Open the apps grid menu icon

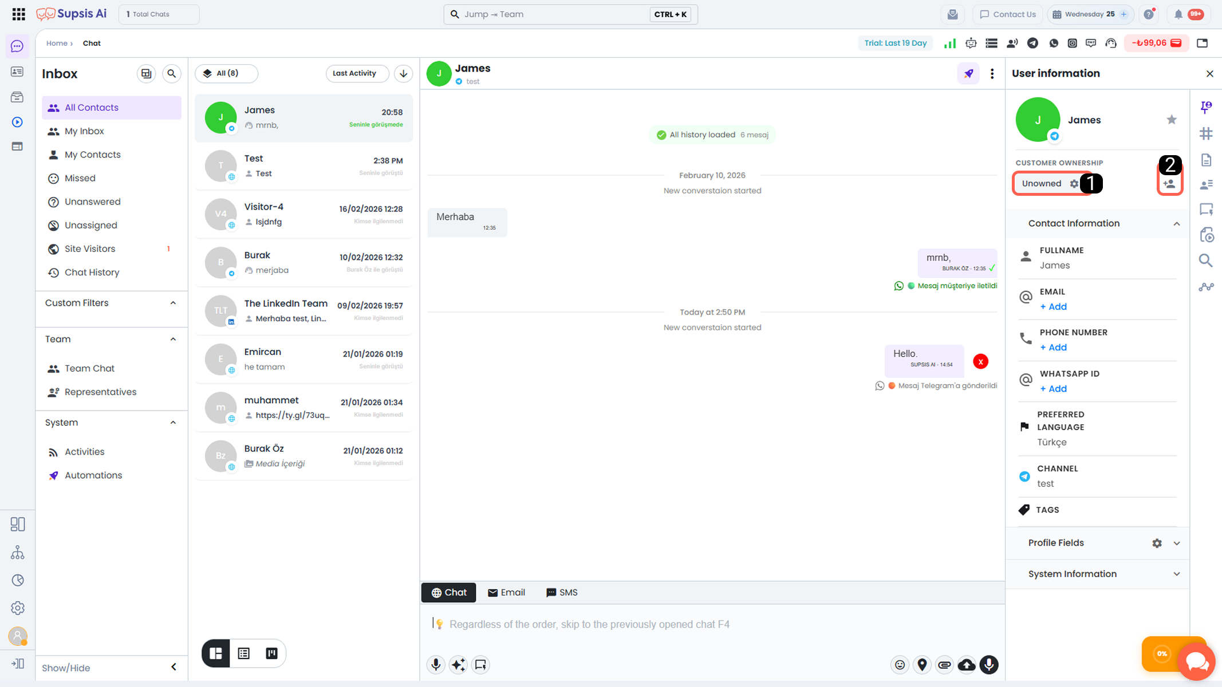(18, 14)
